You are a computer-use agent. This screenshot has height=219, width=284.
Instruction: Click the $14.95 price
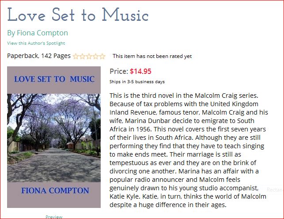[x=140, y=71]
